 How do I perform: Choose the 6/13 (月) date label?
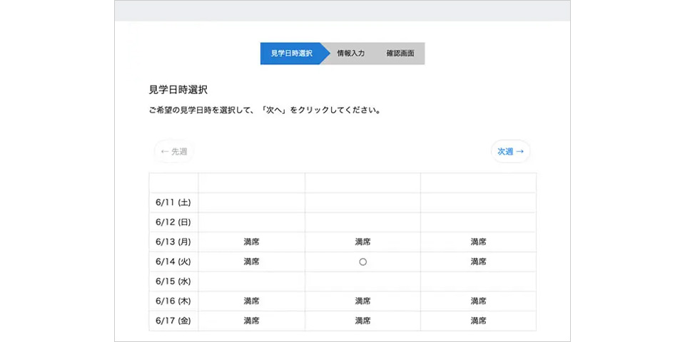click(173, 242)
